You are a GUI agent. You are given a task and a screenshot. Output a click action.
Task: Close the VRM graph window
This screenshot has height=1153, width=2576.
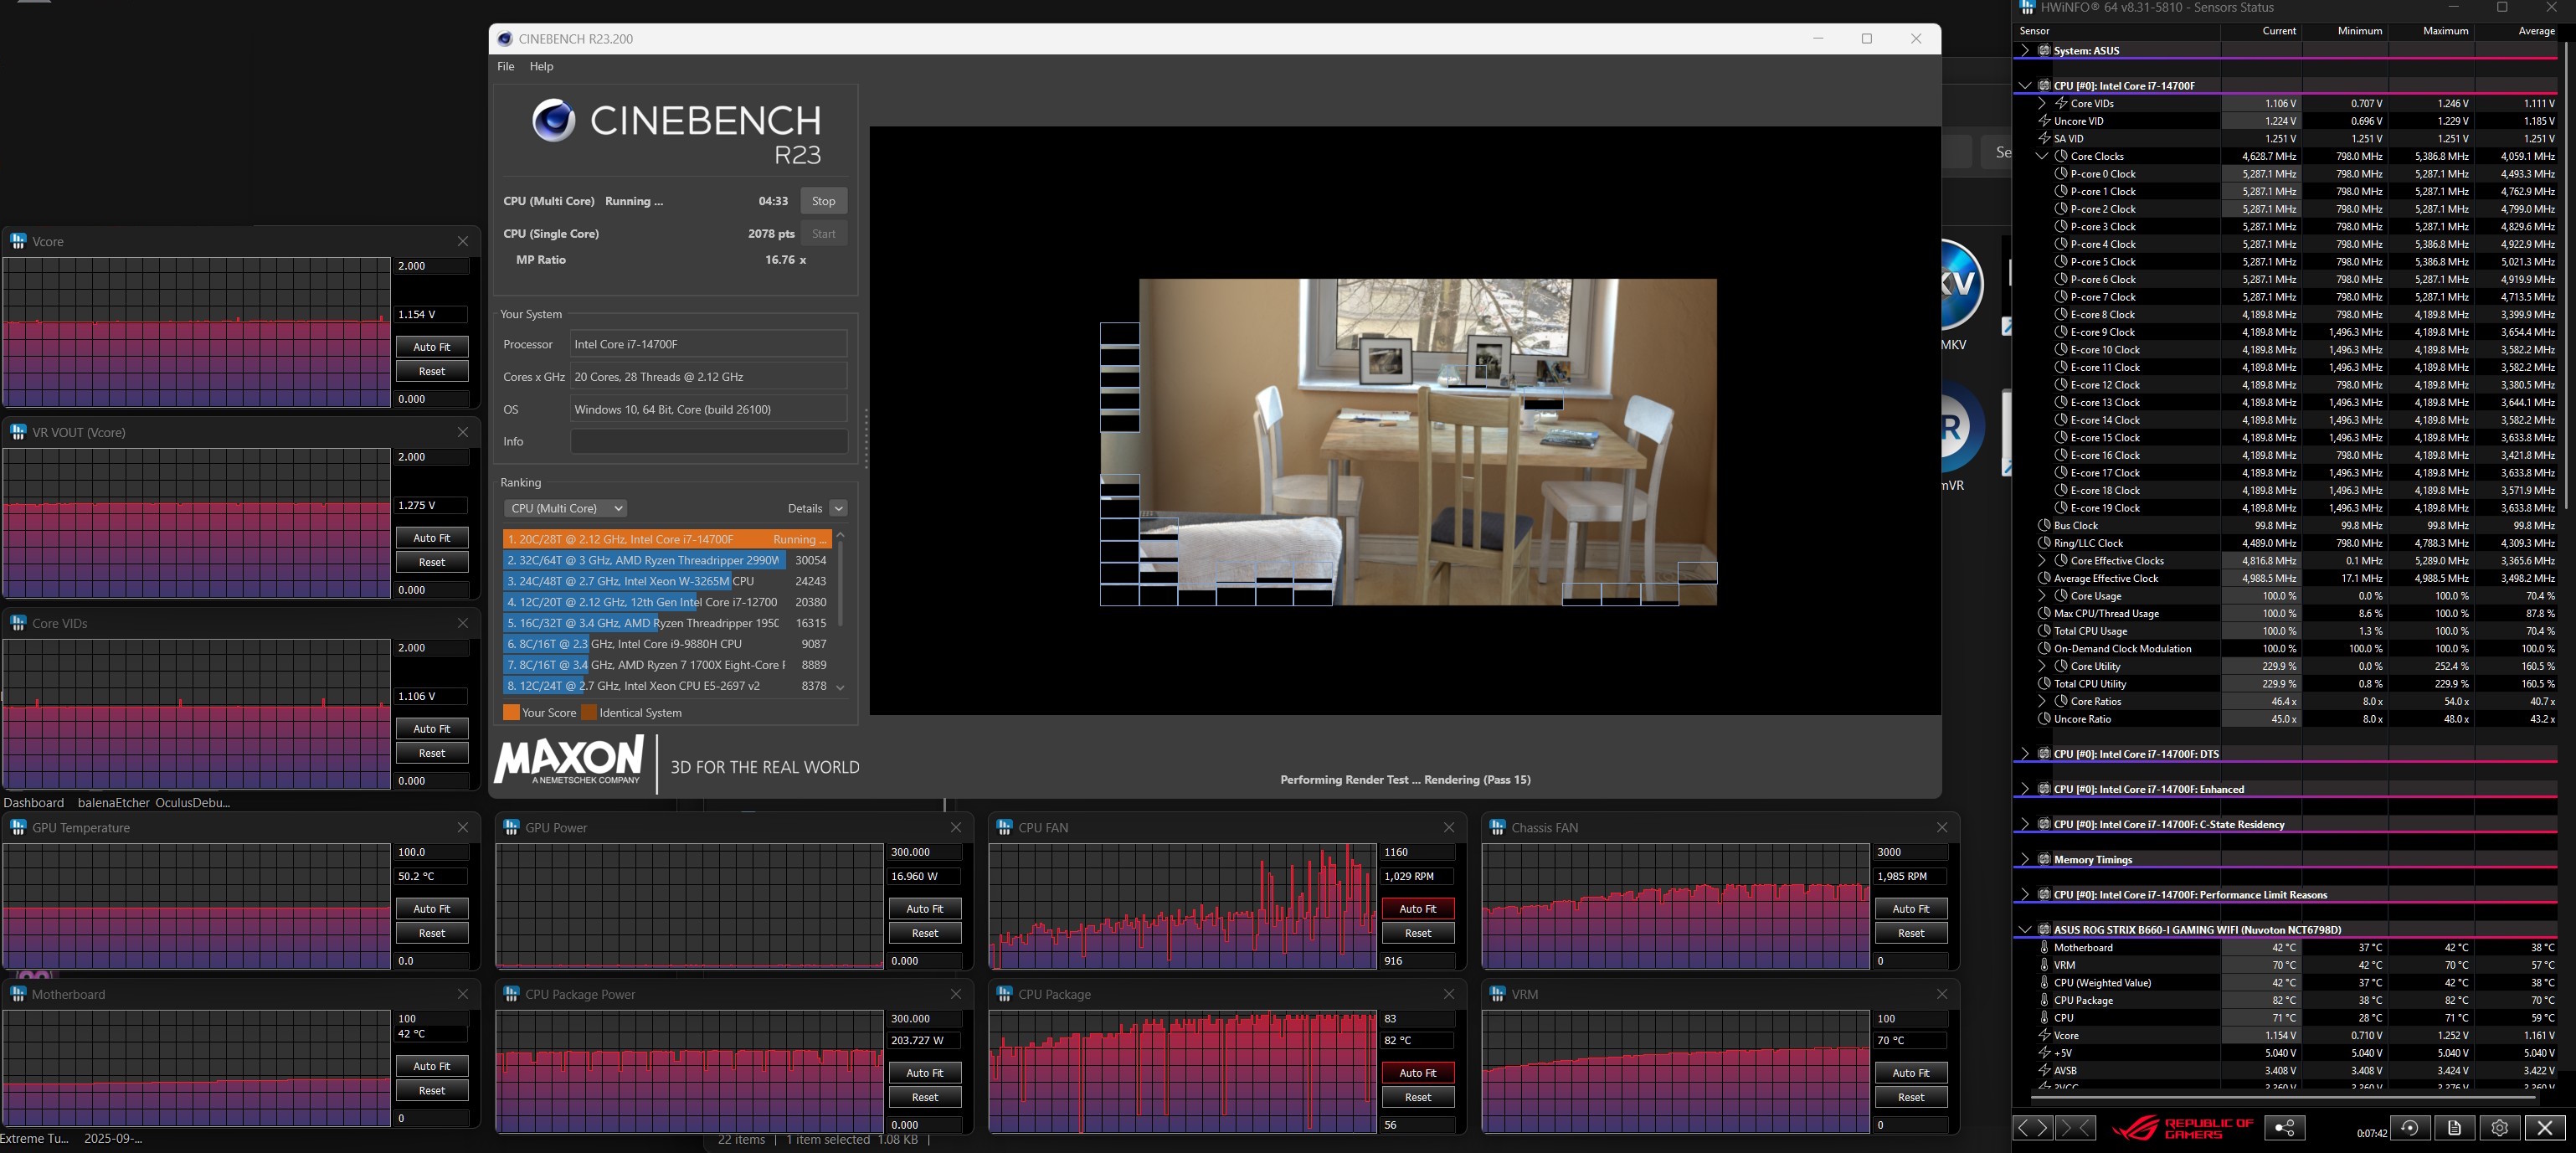tap(1942, 994)
